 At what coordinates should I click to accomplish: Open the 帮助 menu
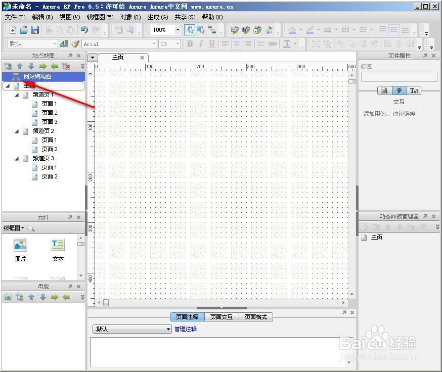point(212,17)
